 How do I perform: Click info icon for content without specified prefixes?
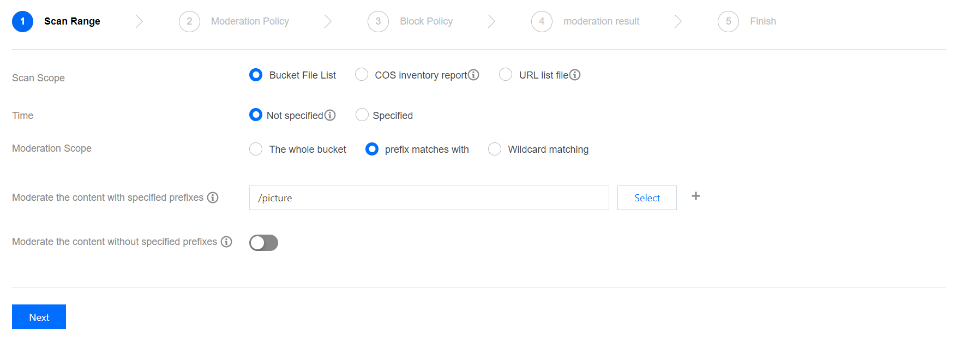click(226, 242)
